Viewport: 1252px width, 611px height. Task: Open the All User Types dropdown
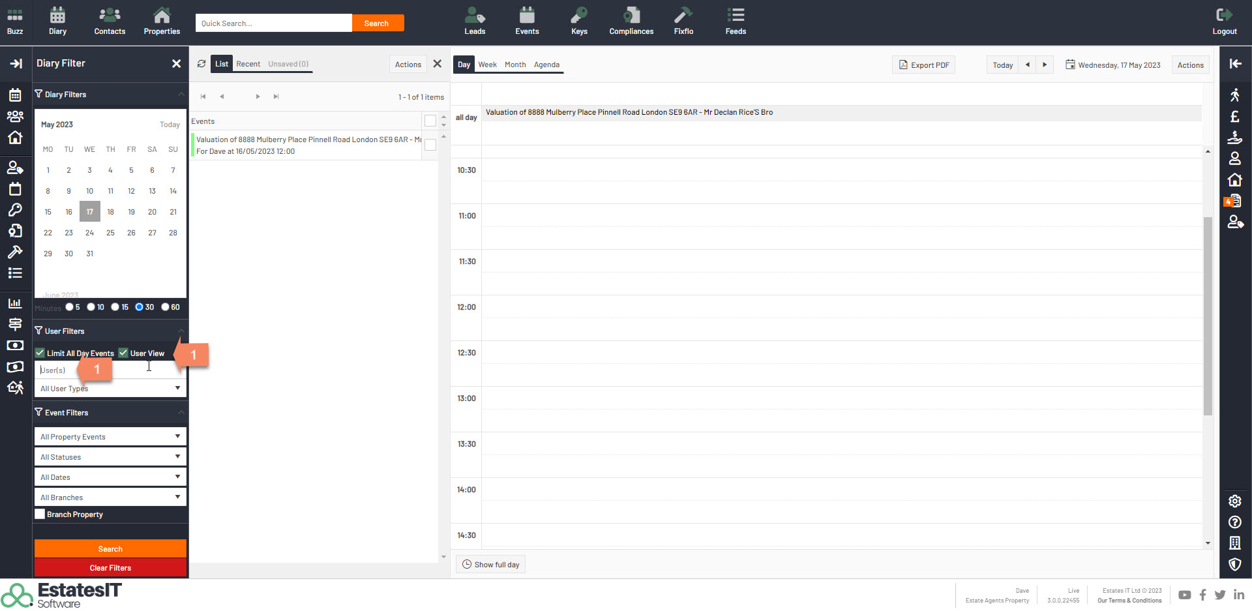click(x=110, y=389)
